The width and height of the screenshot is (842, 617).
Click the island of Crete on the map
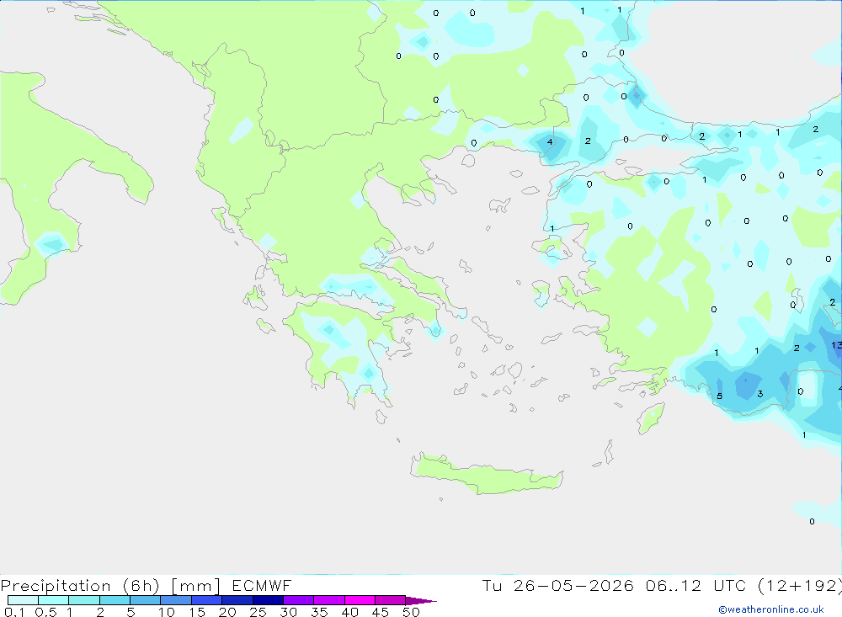486,474
